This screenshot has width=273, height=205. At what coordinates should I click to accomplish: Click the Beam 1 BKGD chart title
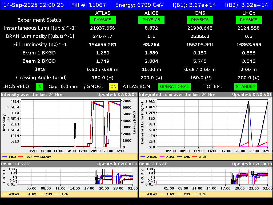[x=15, y=164]
